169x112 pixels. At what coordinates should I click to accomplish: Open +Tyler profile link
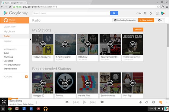[x=139, y=13]
